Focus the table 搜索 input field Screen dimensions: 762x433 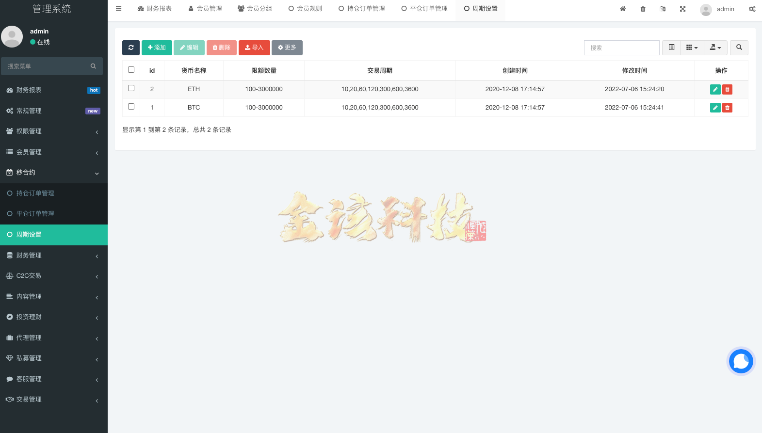click(622, 48)
